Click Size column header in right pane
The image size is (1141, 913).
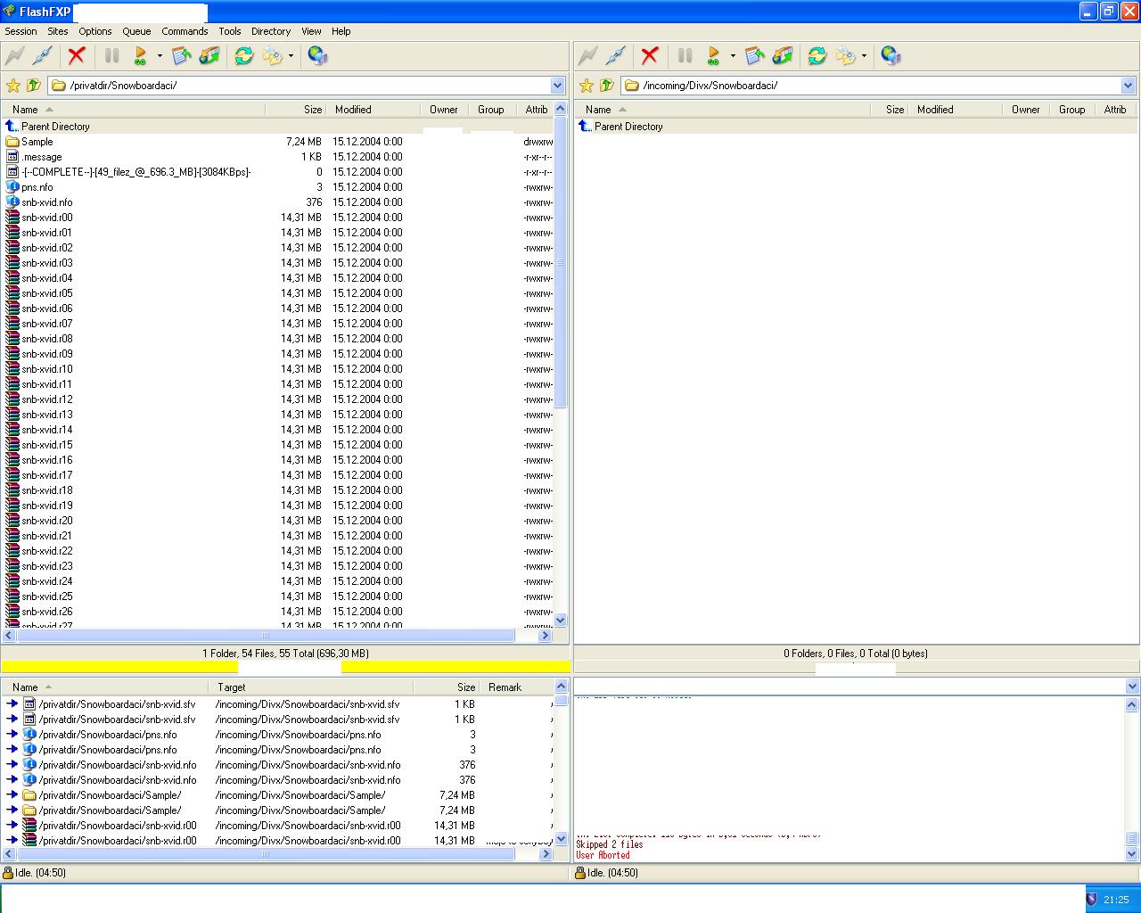click(895, 110)
